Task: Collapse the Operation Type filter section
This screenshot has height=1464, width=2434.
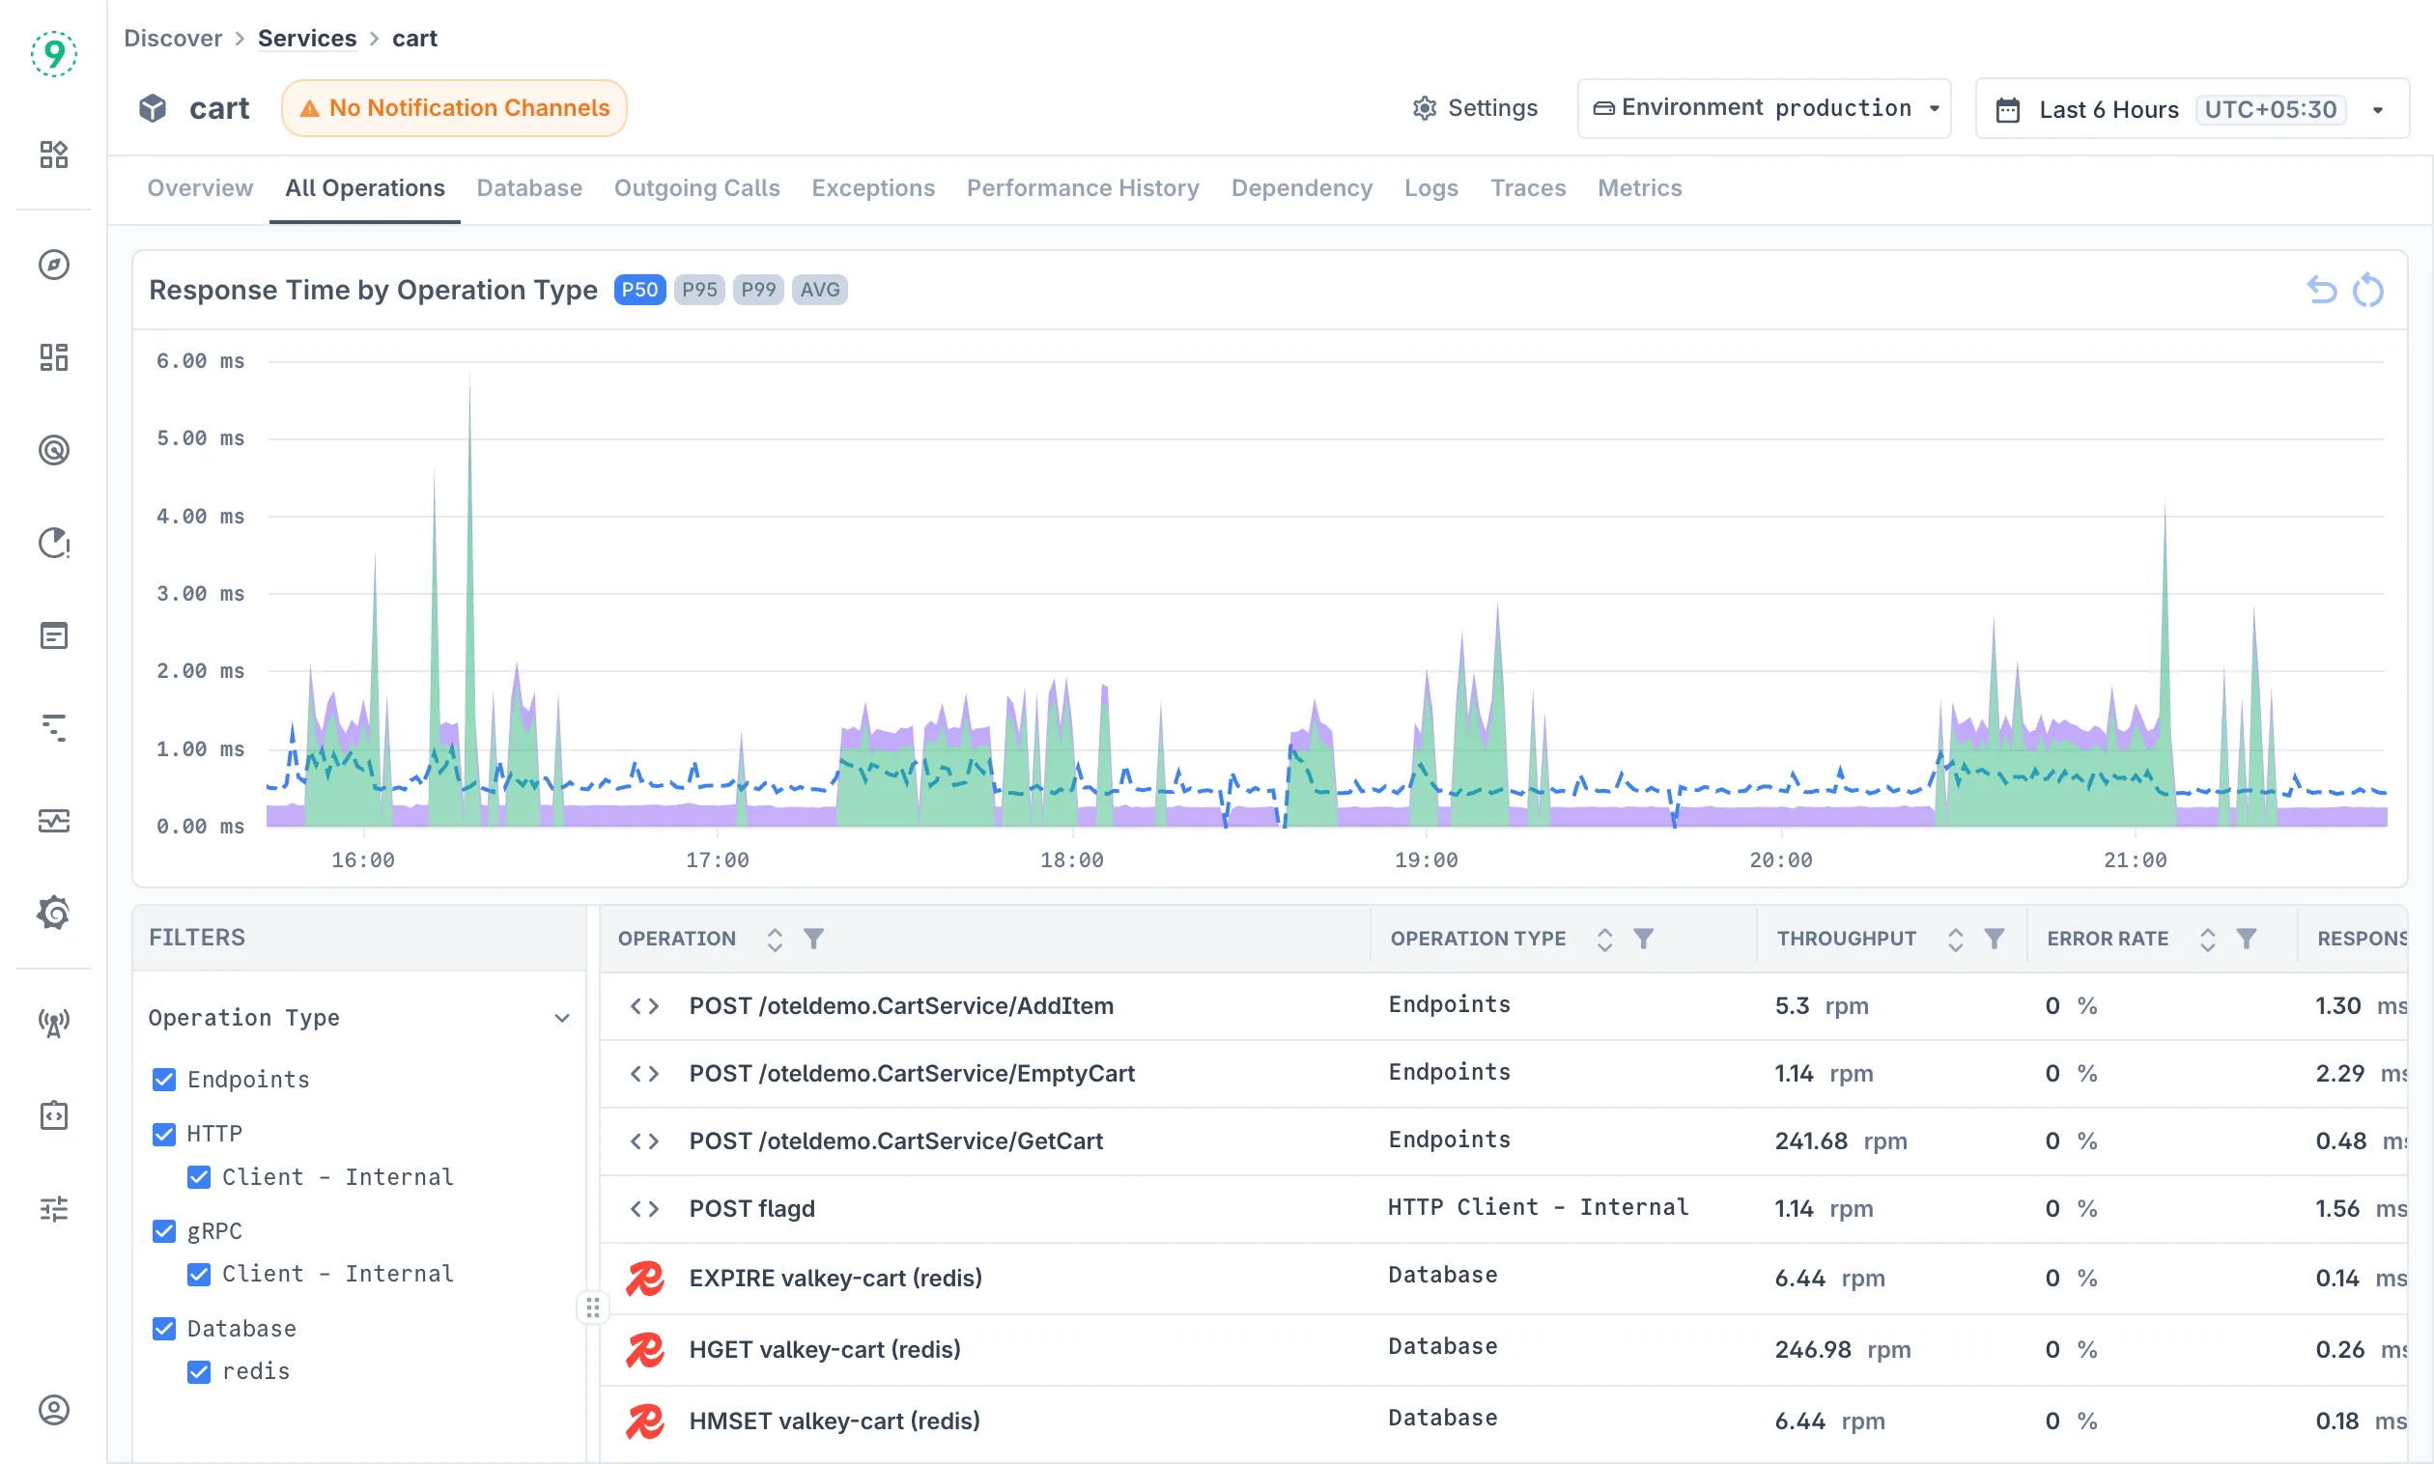Action: (561, 1017)
